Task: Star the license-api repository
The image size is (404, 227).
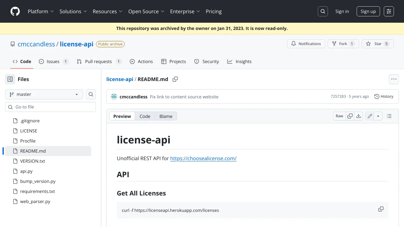Action: [x=378, y=44]
